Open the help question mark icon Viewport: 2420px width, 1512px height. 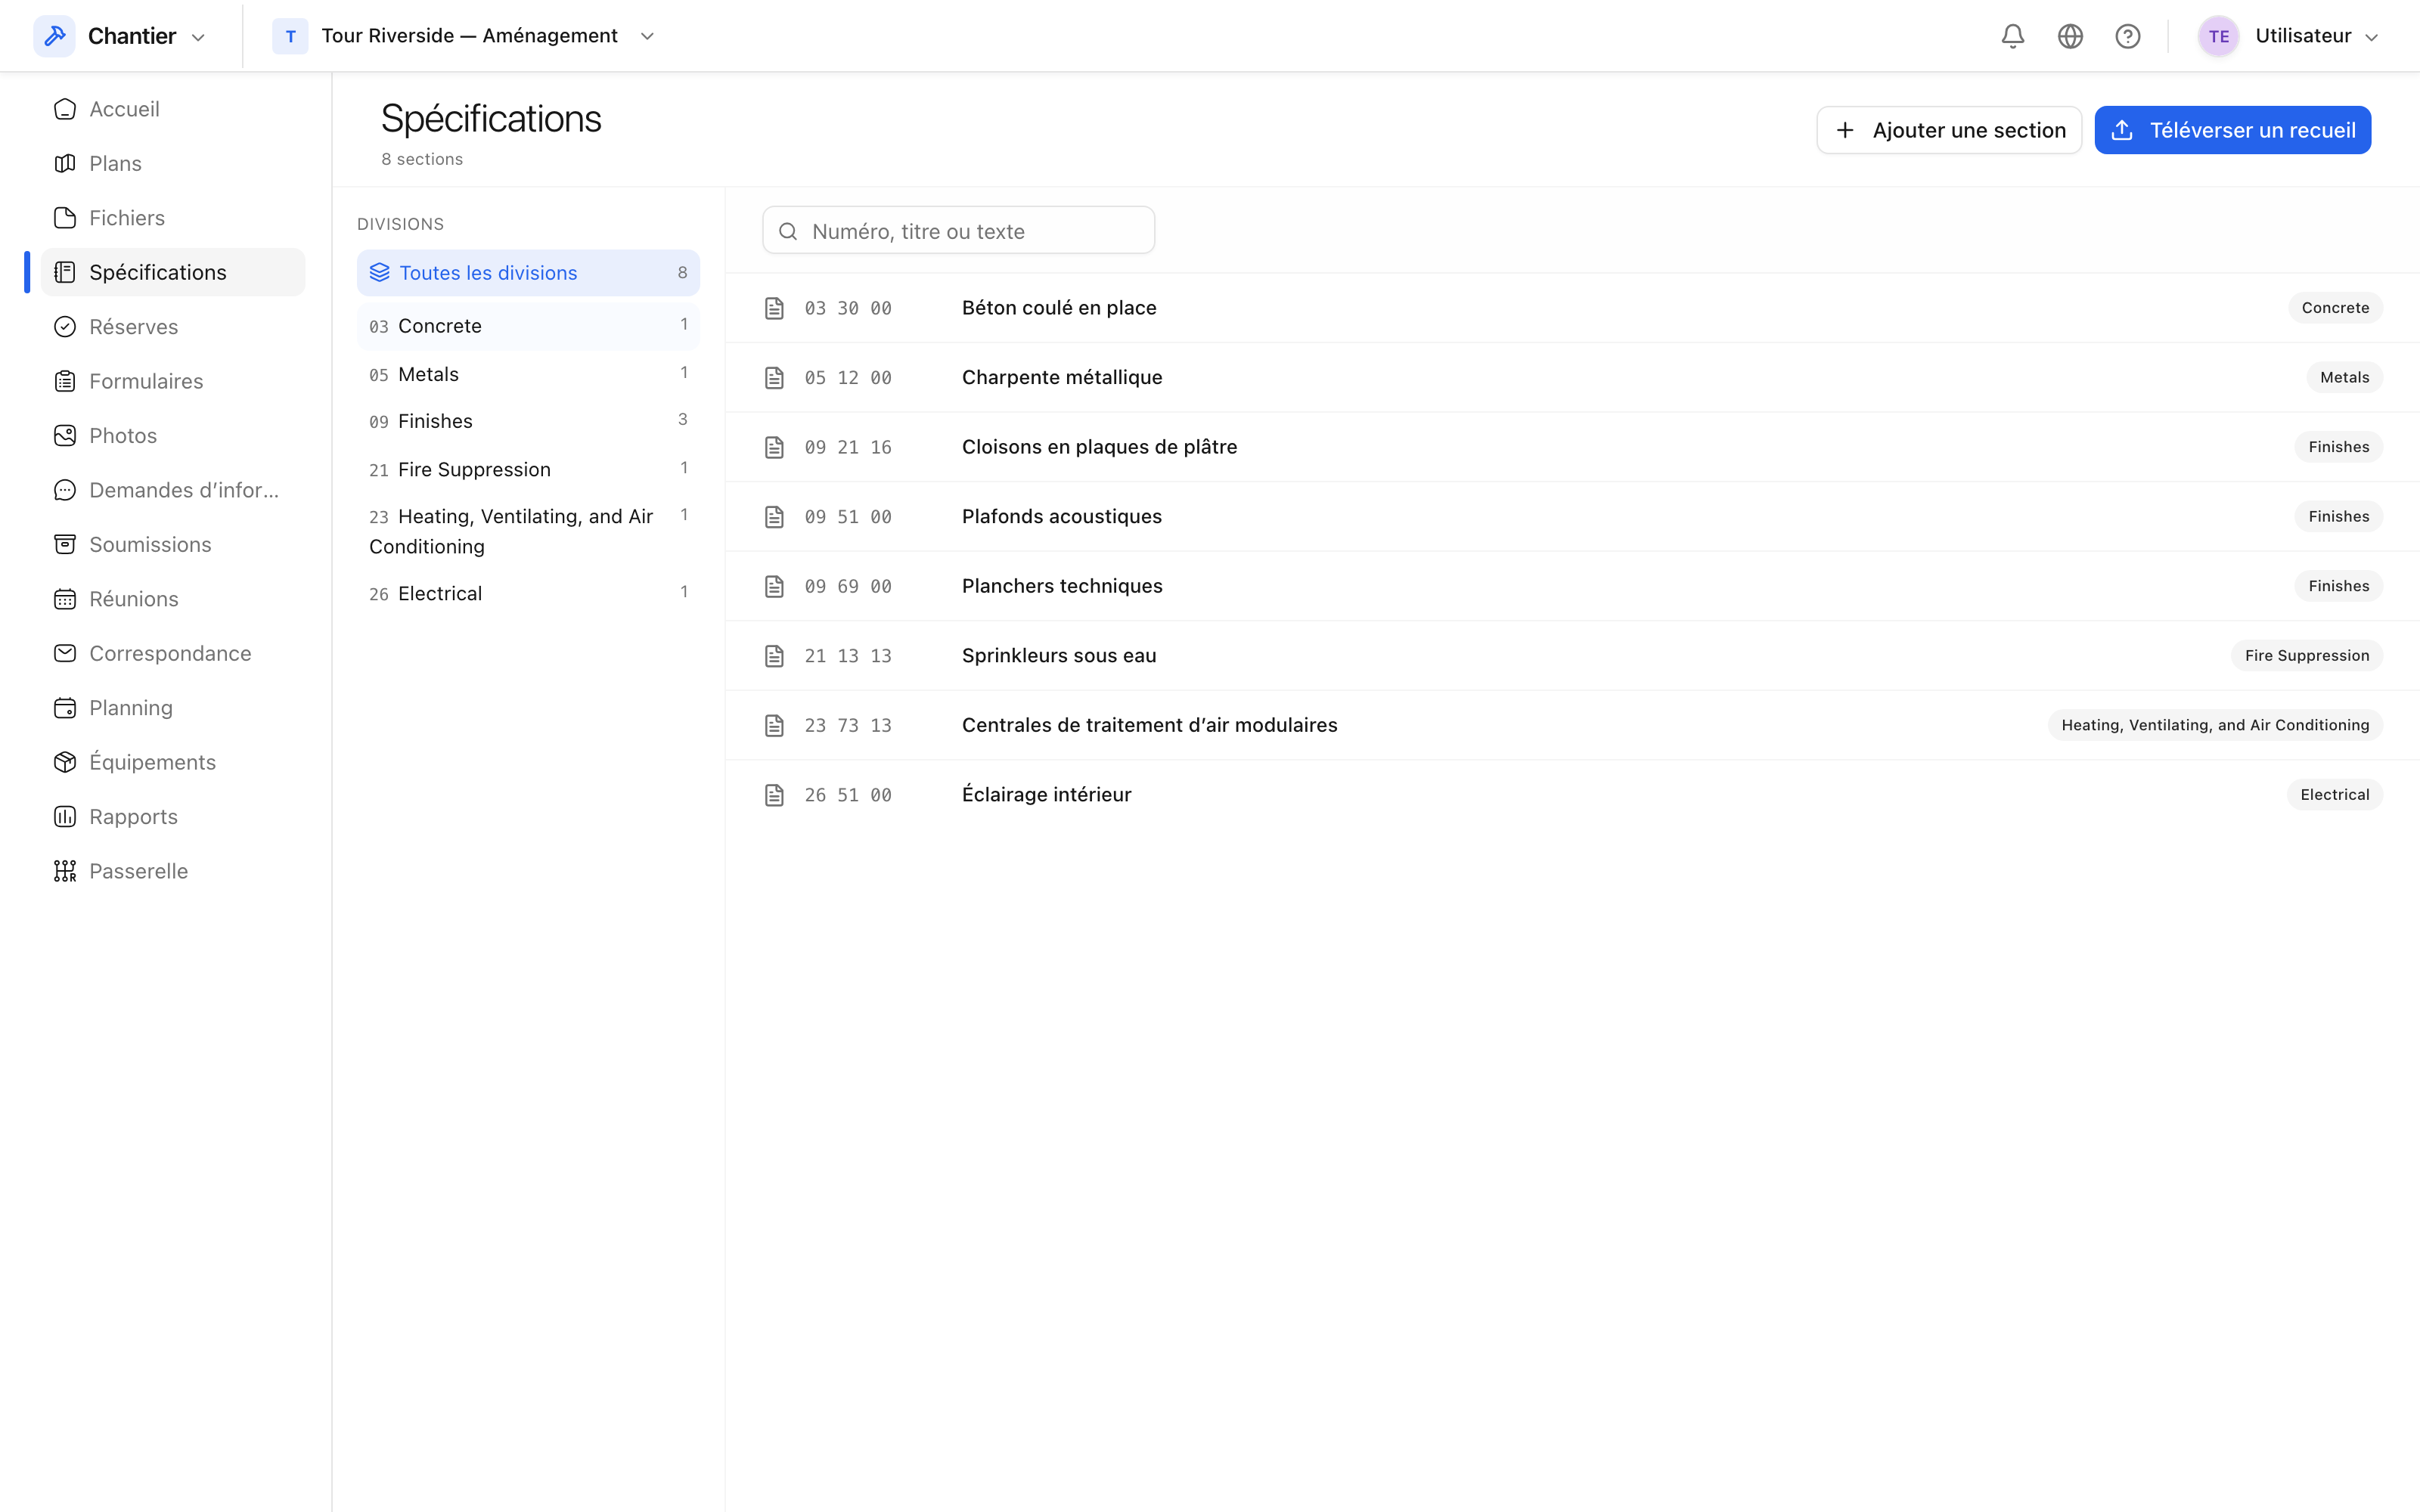(x=2127, y=36)
